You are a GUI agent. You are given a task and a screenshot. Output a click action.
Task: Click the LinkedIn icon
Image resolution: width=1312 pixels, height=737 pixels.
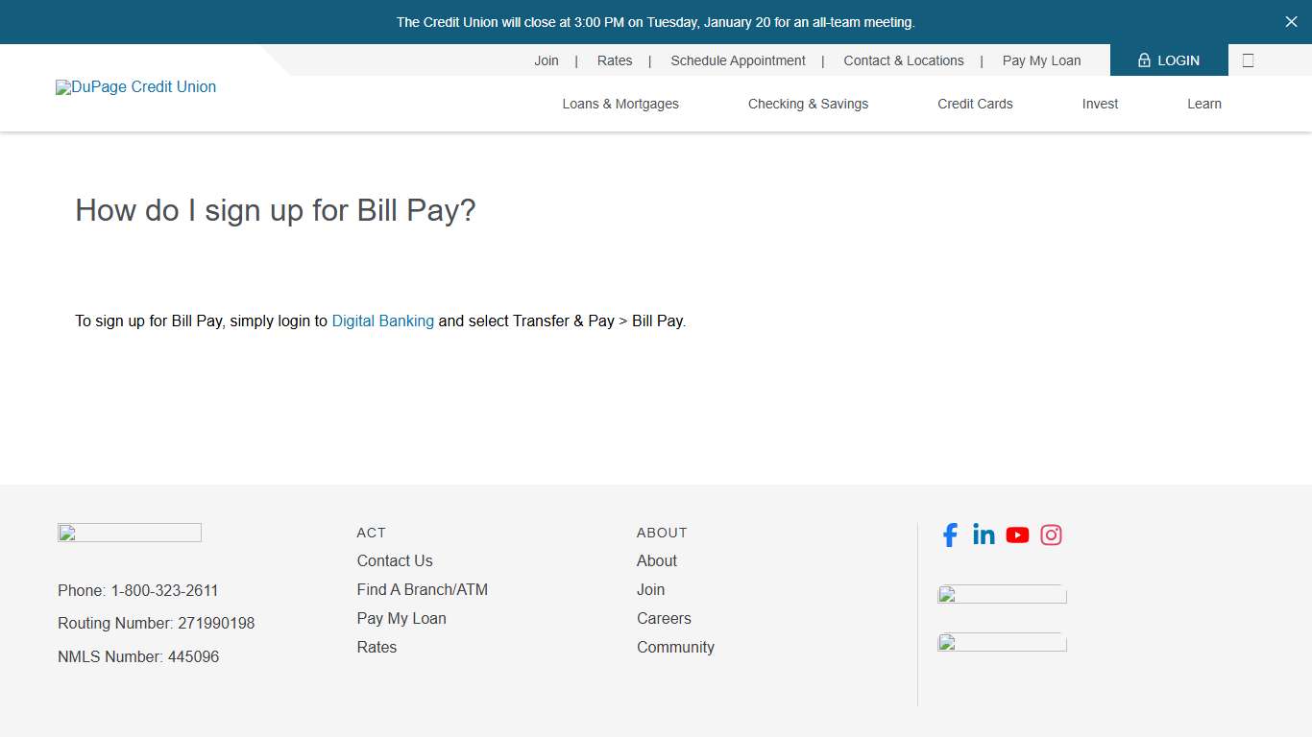[x=984, y=535]
